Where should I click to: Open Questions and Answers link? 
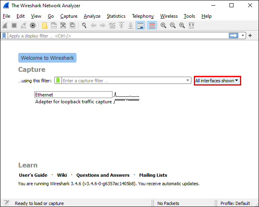pyautogui.click(x=103, y=175)
